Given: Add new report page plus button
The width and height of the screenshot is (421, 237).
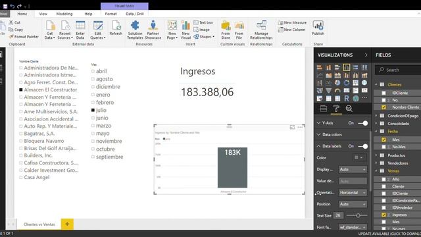Looking at the screenshot, I should tap(67, 224).
